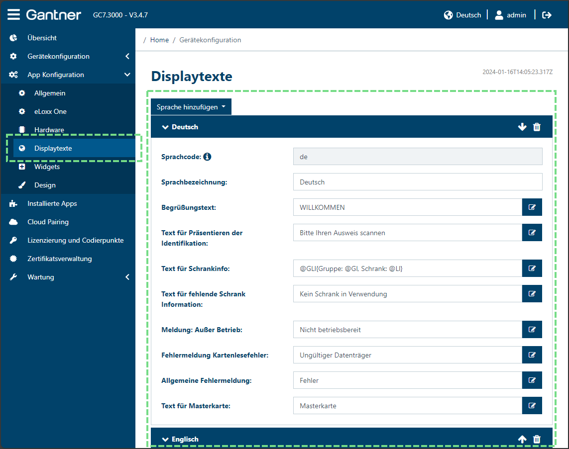Open the admin user menu
The image size is (569, 449).
(x=511, y=15)
